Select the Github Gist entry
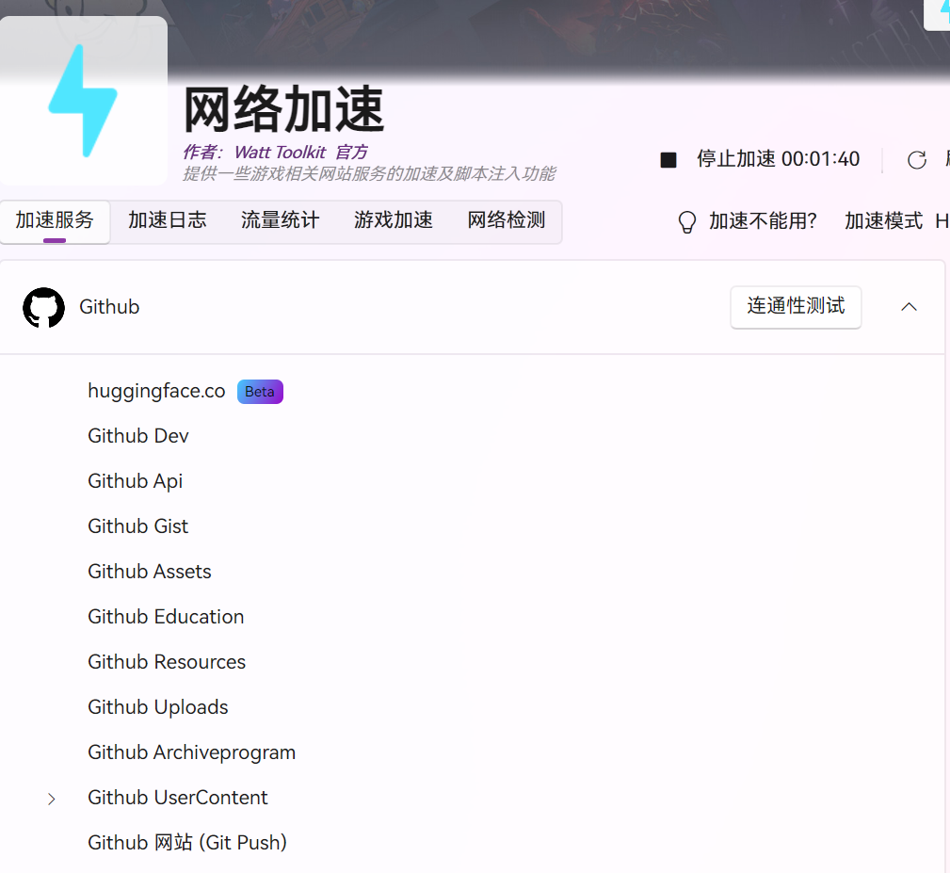Screen dimensions: 950x873 [138, 526]
